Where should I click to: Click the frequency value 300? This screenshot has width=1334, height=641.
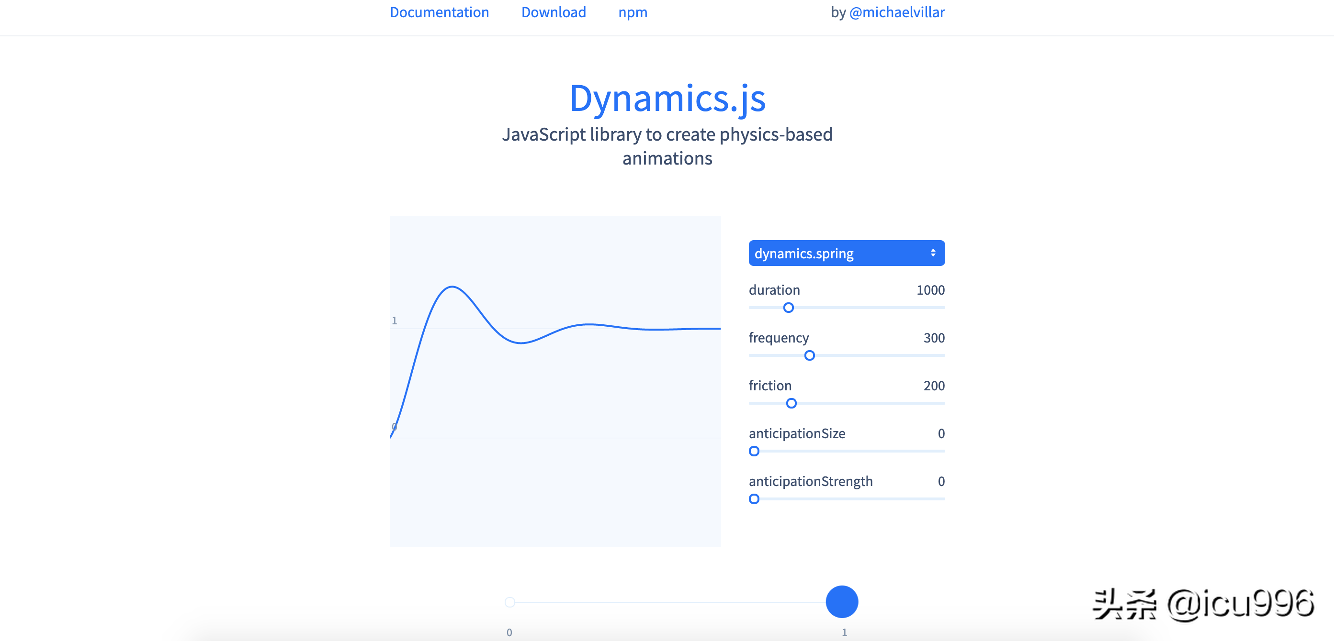point(934,338)
